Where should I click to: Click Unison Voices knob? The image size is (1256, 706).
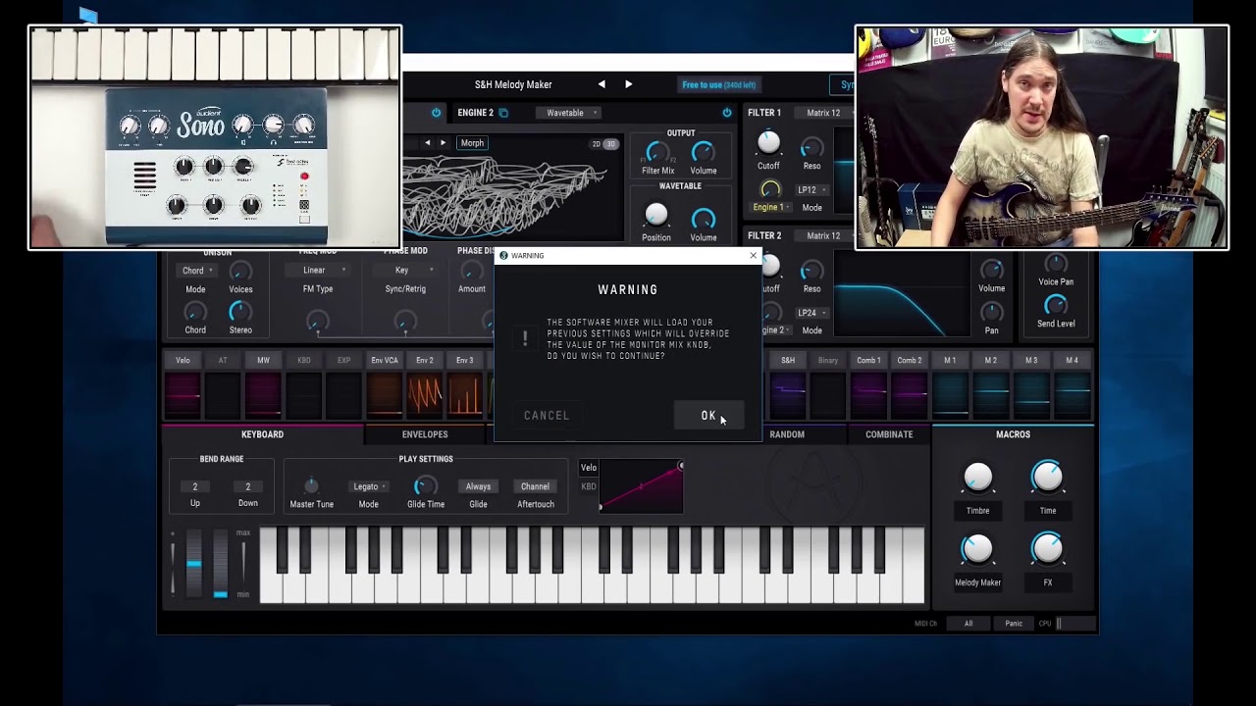240,271
